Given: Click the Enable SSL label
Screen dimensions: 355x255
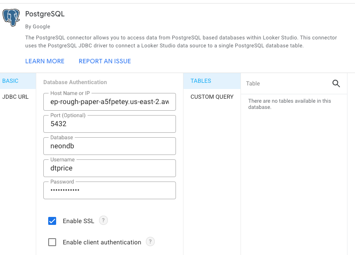Looking at the screenshot, I should coord(78,221).
